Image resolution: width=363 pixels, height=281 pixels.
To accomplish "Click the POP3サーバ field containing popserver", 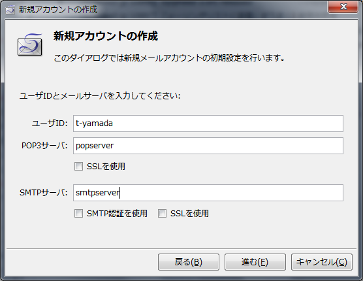I will point(208,146).
